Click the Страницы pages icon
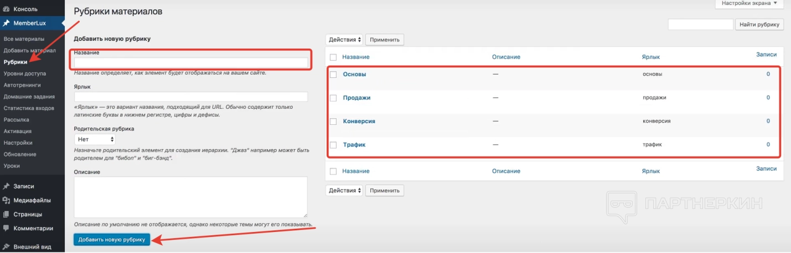Image resolution: width=791 pixels, height=253 pixels. (6, 214)
